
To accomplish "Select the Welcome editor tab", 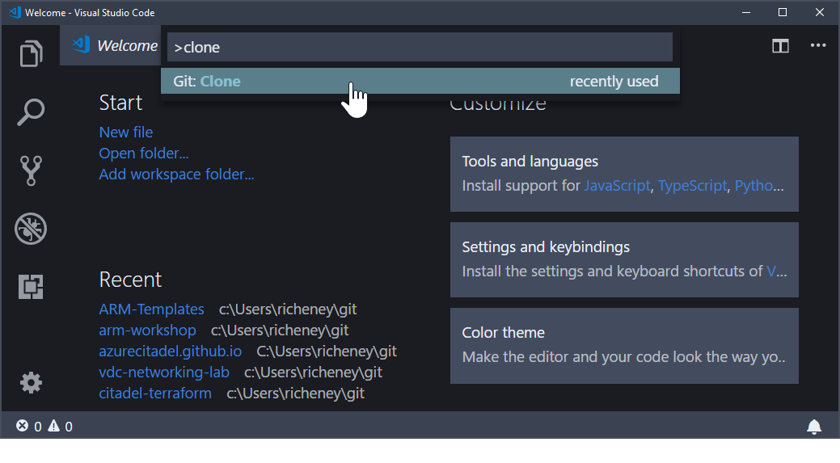I will click(113, 46).
